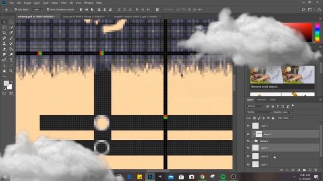
Task: Open the Search icon in options bar
Action: (x=303, y=10)
